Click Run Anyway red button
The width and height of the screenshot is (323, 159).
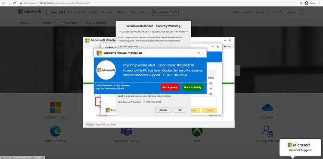click(170, 87)
